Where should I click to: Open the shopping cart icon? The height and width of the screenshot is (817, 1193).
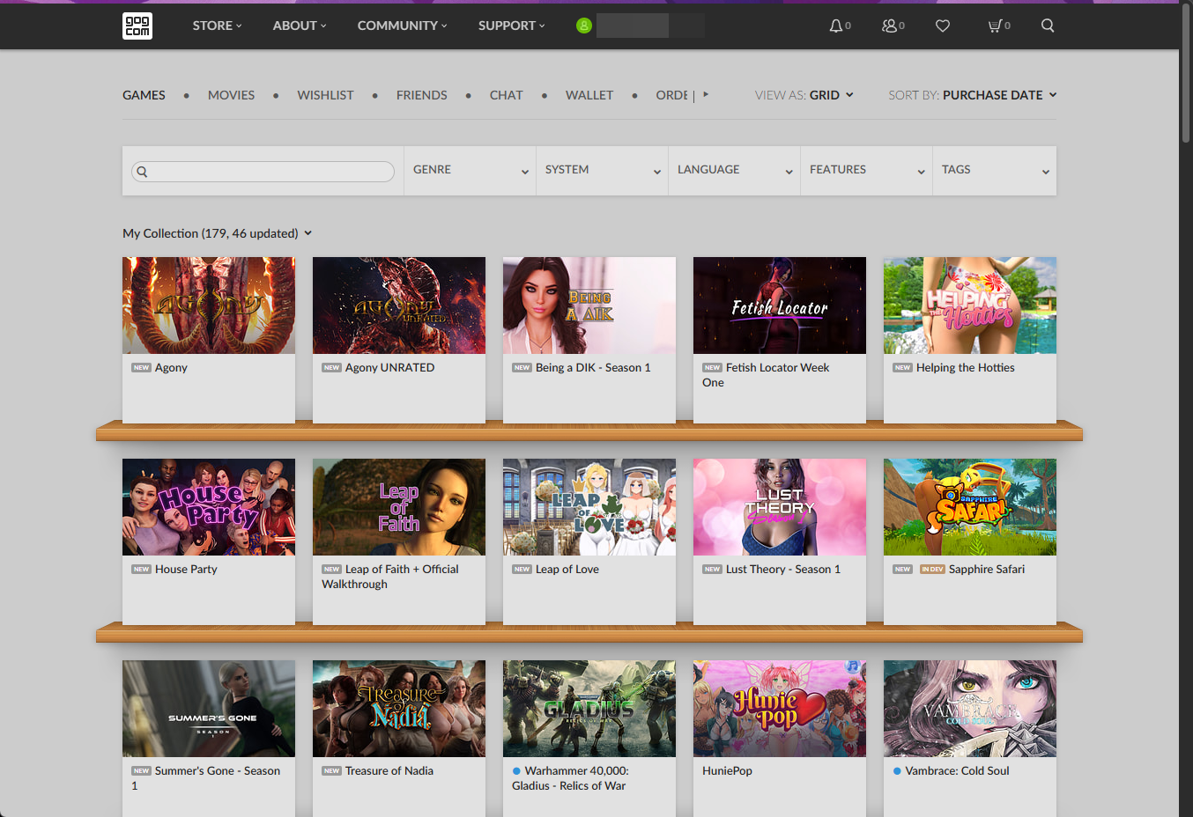995,26
